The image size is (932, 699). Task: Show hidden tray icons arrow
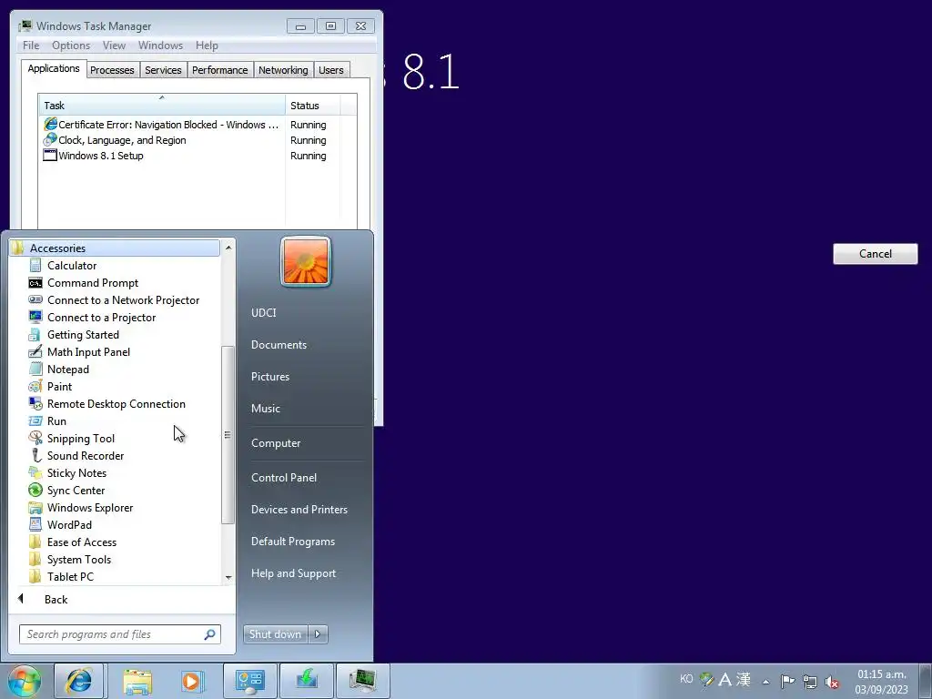click(x=766, y=682)
